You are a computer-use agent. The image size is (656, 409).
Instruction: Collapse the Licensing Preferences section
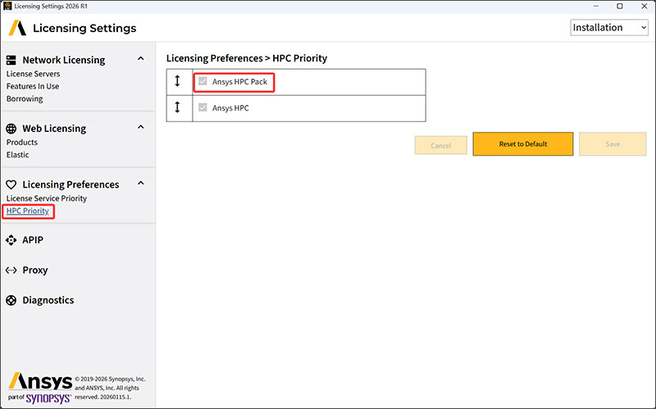click(140, 184)
